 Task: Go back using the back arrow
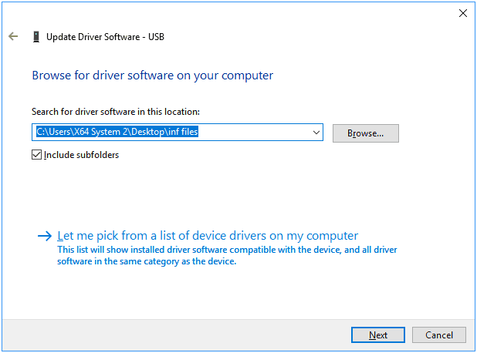[13, 36]
